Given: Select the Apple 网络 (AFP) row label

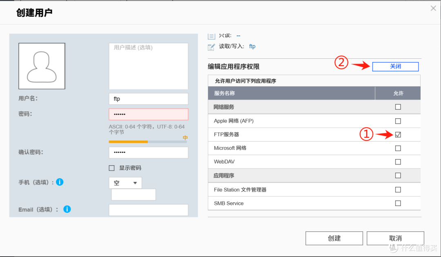Looking at the screenshot, I should coord(234,121).
